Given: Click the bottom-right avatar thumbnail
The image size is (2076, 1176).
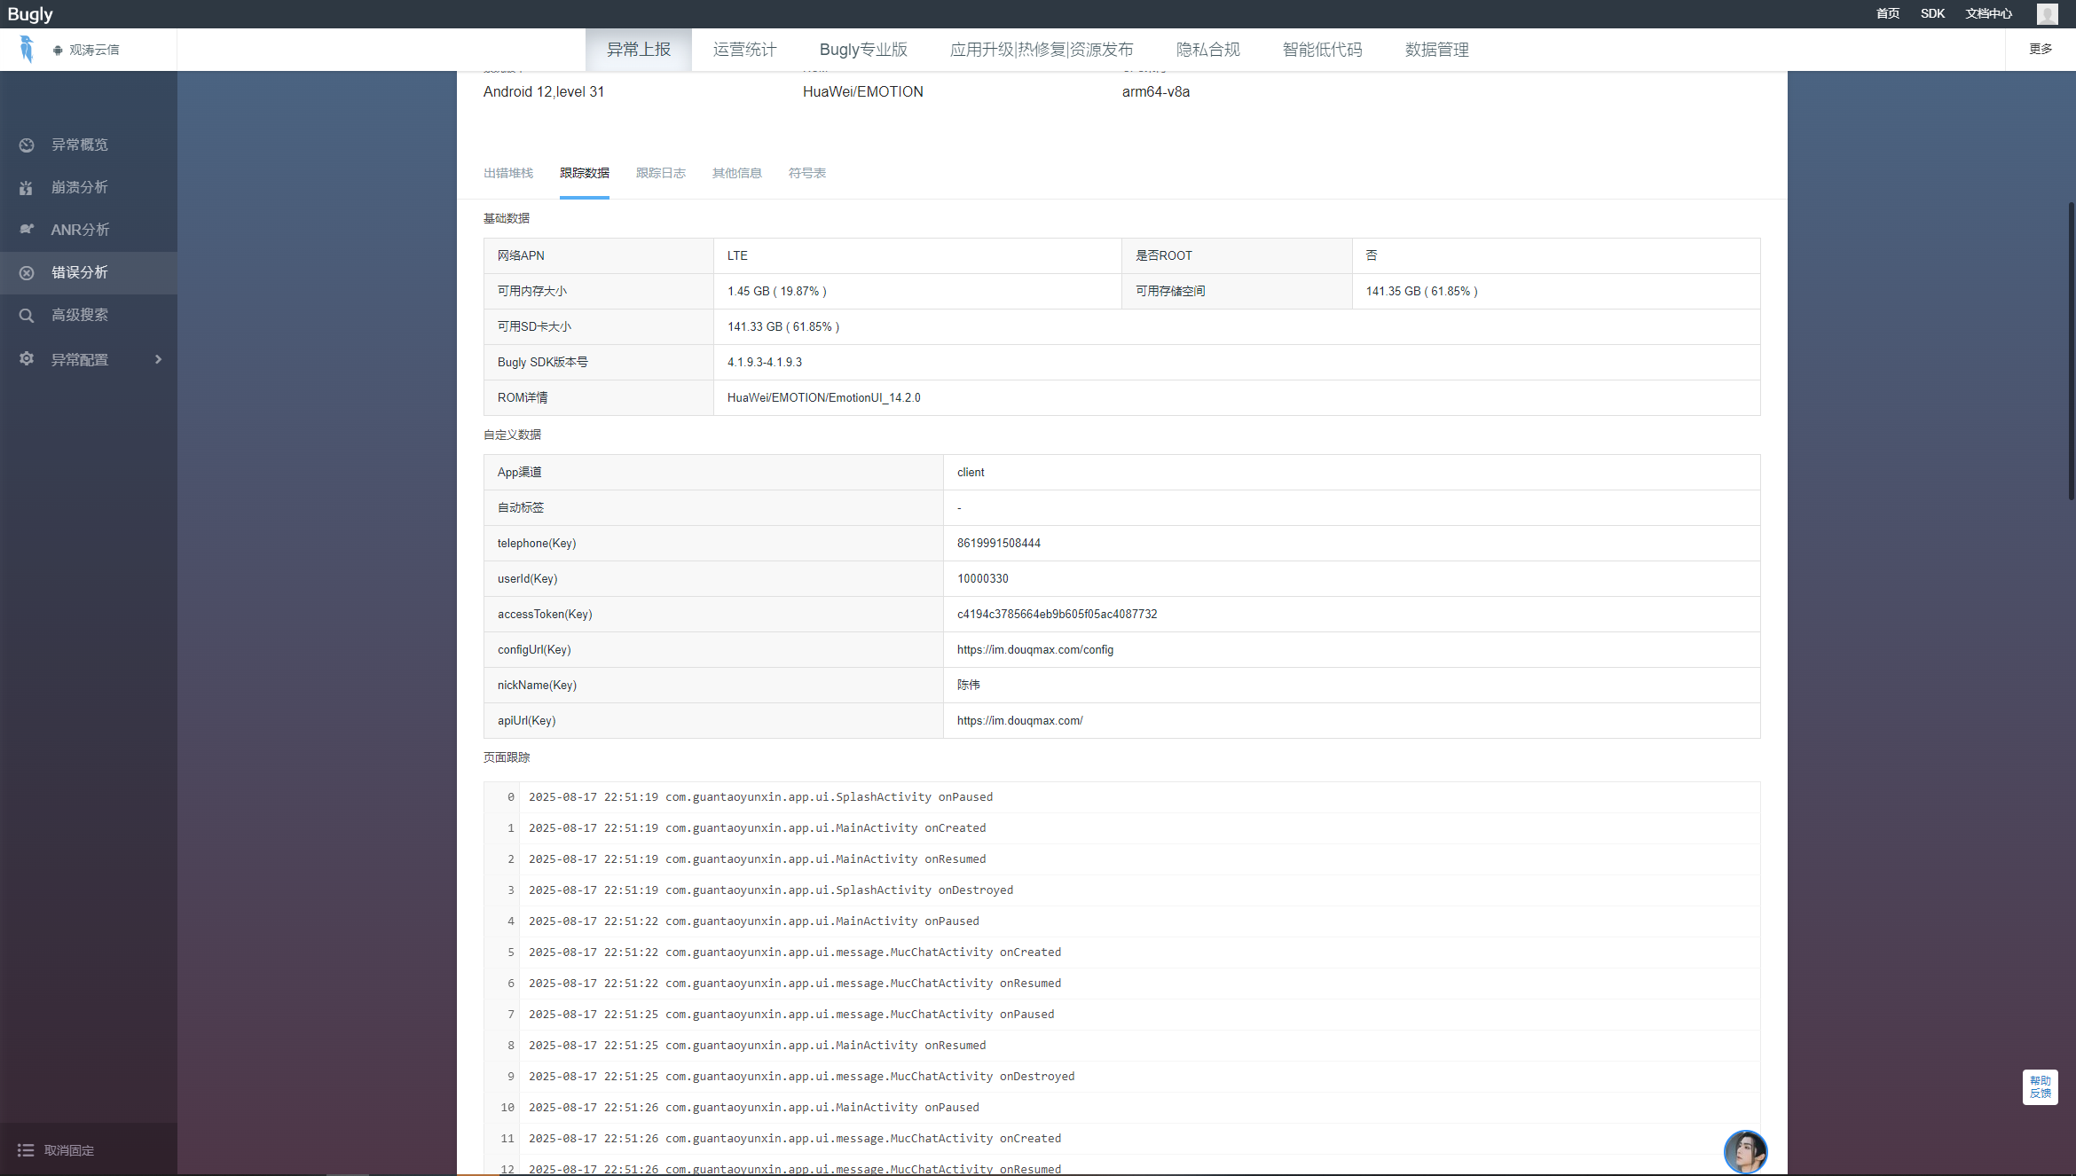Looking at the screenshot, I should coord(1745,1151).
